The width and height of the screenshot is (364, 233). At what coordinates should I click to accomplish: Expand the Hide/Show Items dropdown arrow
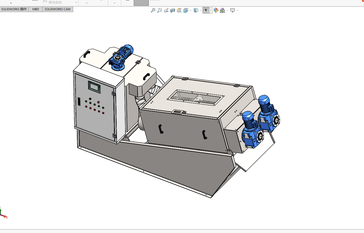point(211,11)
